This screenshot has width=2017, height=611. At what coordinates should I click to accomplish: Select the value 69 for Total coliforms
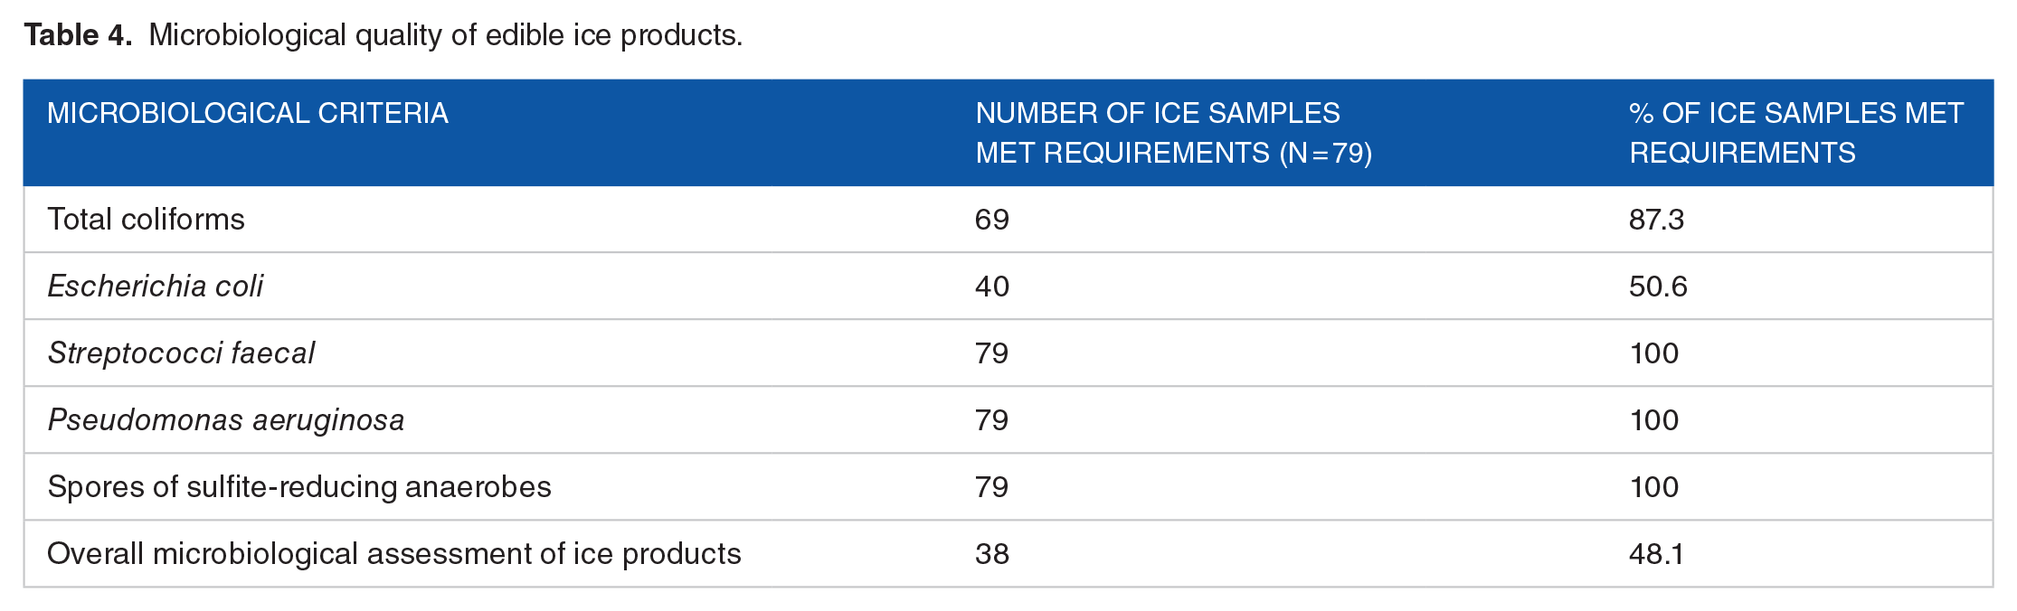992,220
